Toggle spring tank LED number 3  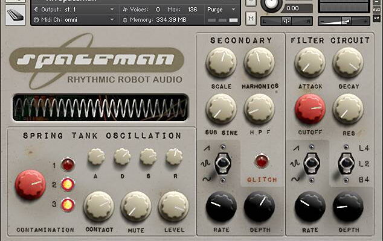pyautogui.click(x=68, y=204)
